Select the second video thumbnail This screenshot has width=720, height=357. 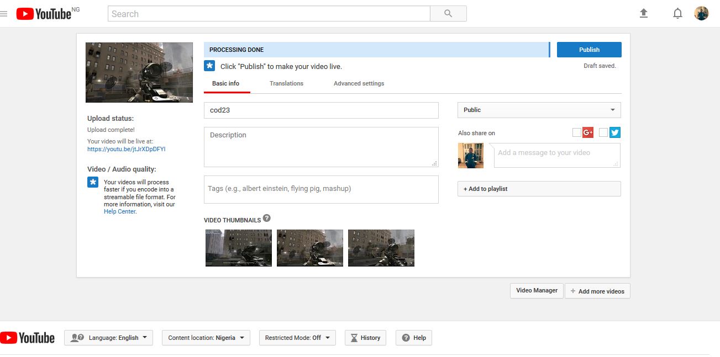coord(310,248)
